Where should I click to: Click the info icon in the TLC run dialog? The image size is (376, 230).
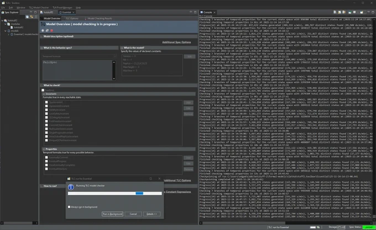pyautogui.click(x=71, y=187)
